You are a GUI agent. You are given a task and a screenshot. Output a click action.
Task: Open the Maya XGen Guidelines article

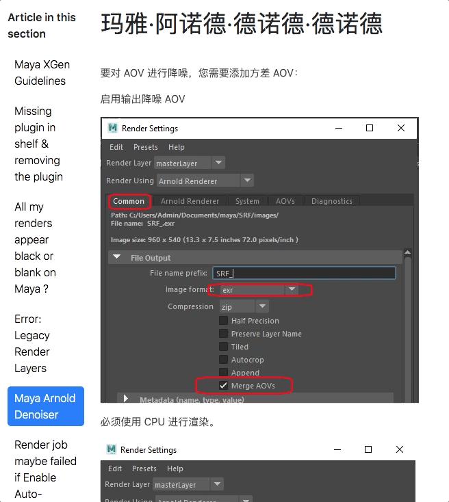click(42, 72)
